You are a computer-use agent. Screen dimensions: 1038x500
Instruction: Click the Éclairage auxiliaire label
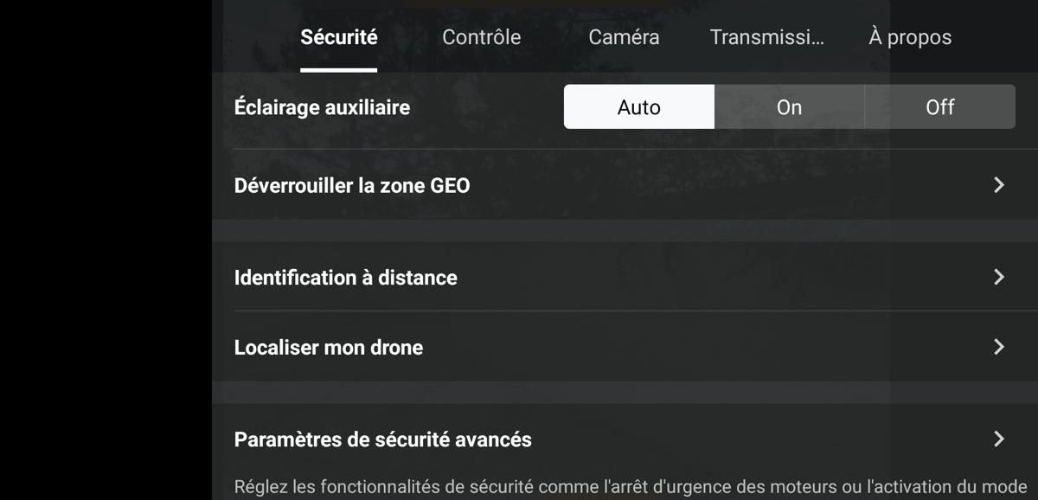click(322, 107)
